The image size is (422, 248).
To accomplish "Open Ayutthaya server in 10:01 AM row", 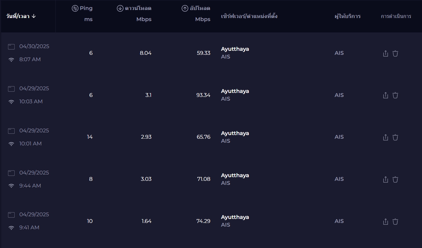I will [x=235, y=133].
